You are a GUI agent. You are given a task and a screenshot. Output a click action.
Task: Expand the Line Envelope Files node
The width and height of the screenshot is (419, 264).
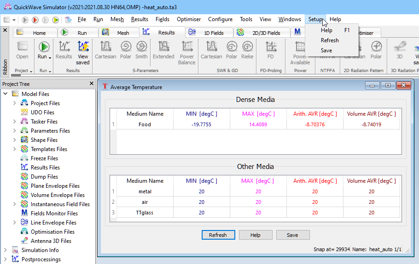click(15, 222)
